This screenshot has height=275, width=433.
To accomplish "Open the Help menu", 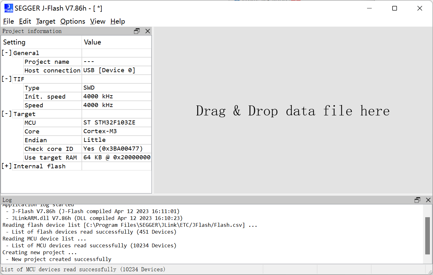I will [118, 21].
